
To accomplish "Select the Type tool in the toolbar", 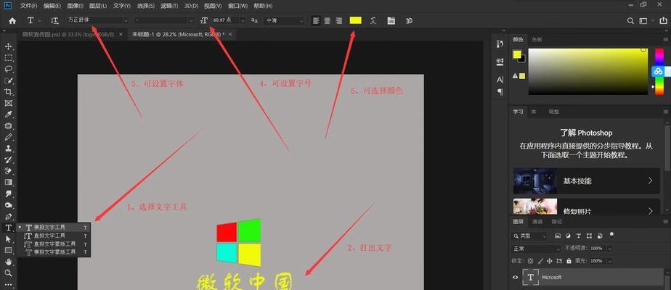I will [8, 228].
